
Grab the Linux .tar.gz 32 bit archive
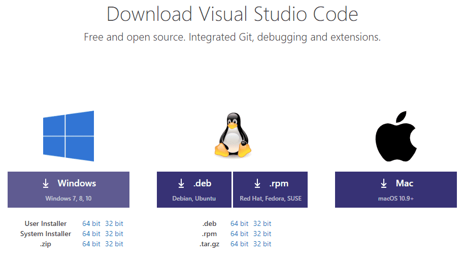(262, 244)
